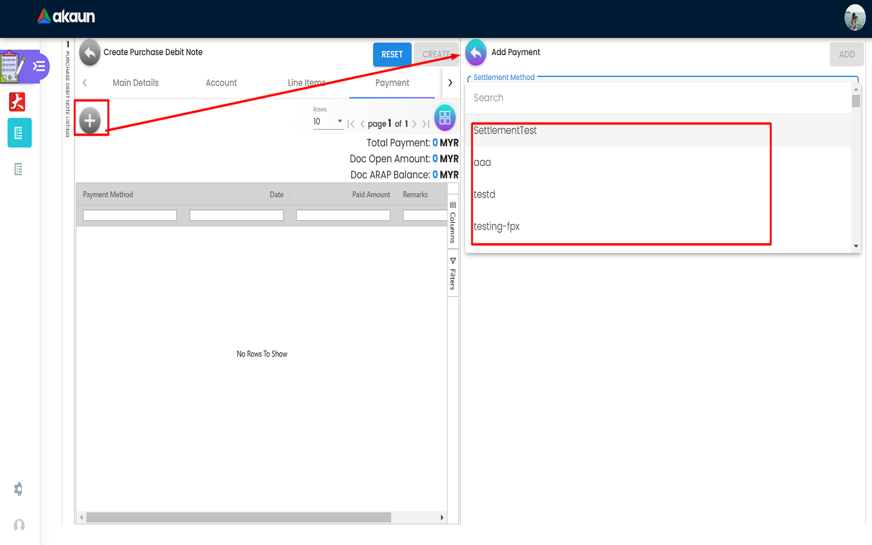The width and height of the screenshot is (872, 545).
Task: Sort by Remarks column header
Action: pos(415,194)
